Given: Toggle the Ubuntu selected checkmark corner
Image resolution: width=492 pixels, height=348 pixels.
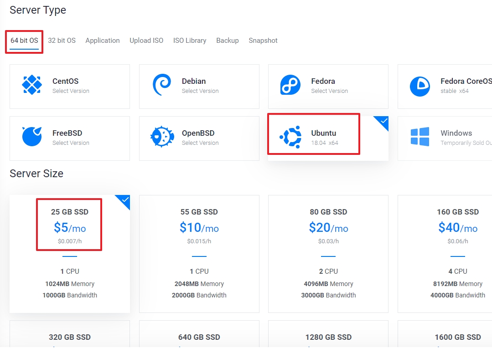Looking at the screenshot, I should click(x=383, y=122).
